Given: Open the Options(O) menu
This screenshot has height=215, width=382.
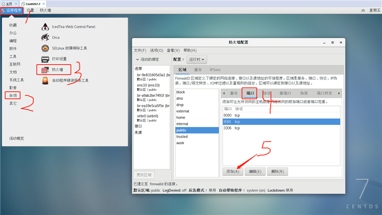Looking at the screenshot, I should point(156,50).
